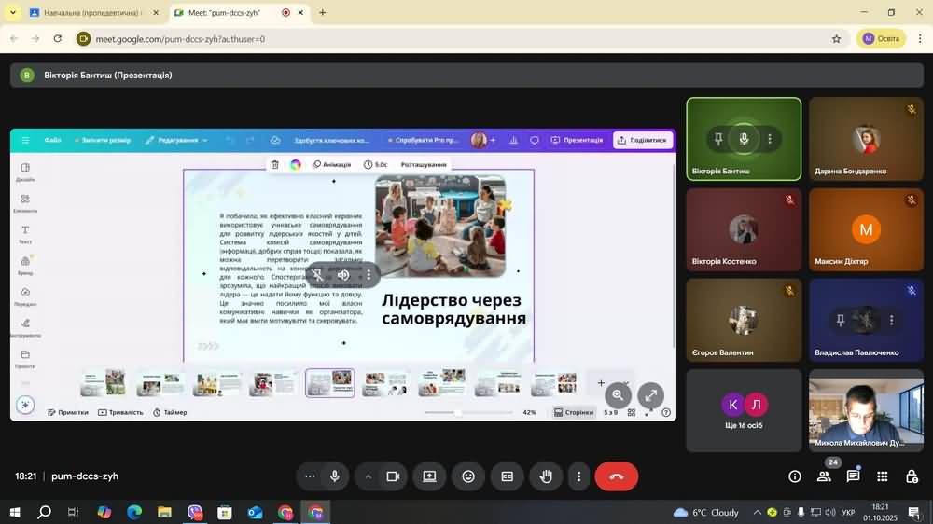
Task: Expand video settings arrow beside camera
Action: tap(369, 476)
